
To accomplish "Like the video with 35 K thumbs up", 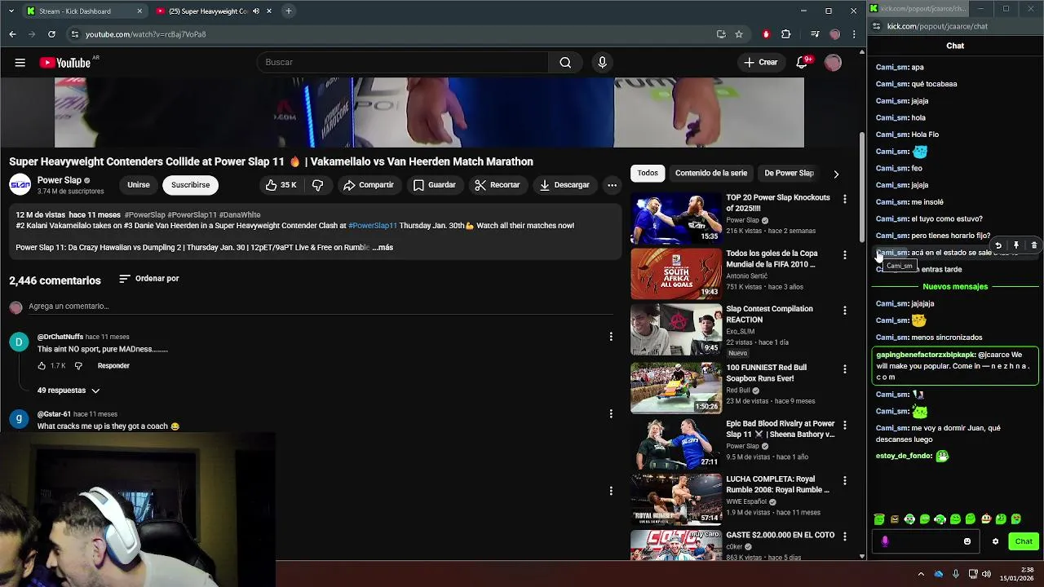I will 281,185.
